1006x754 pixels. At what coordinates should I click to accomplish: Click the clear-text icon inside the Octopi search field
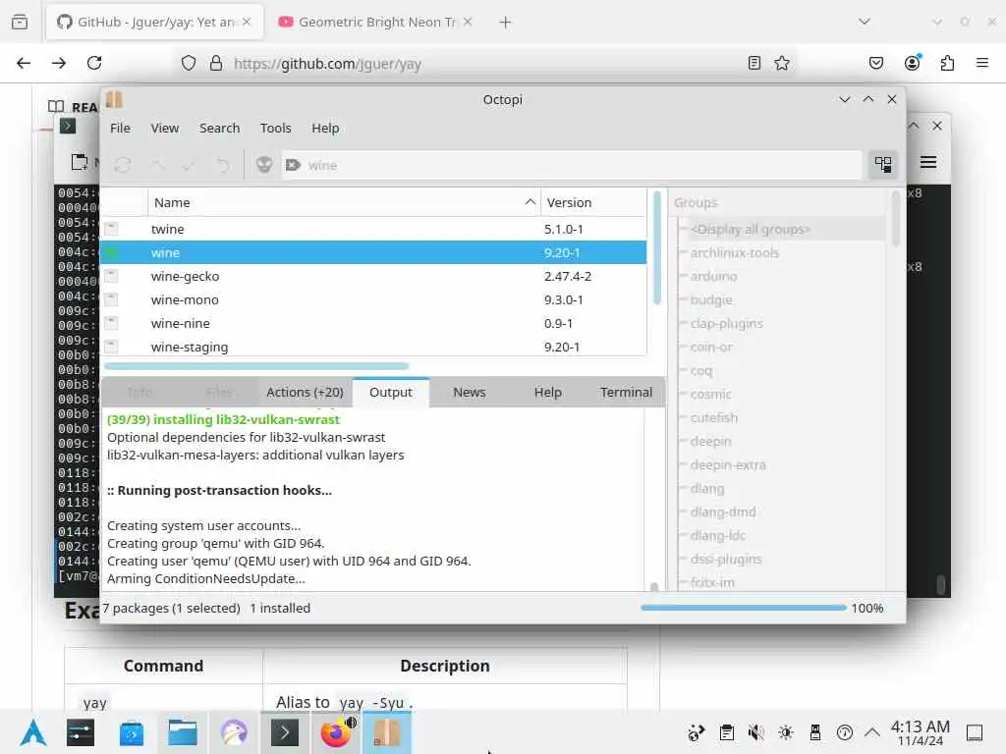click(x=293, y=165)
